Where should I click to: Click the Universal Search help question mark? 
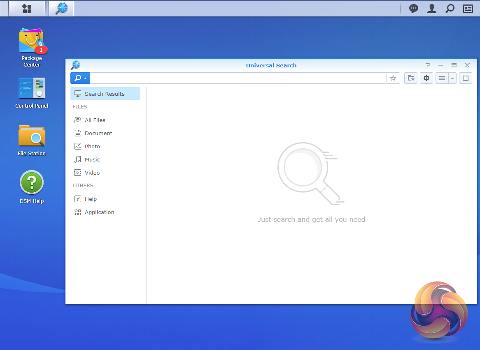coord(428,65)
